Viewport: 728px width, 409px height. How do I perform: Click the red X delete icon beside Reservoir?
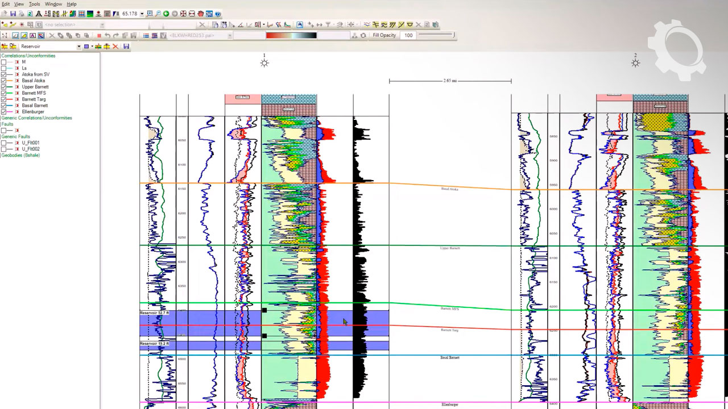[115, 47]
